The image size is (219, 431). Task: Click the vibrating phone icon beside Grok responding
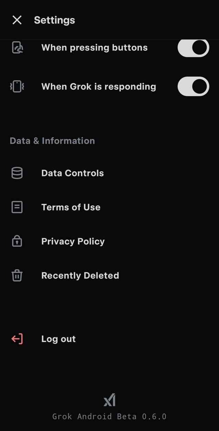click(x=16, y=86)
